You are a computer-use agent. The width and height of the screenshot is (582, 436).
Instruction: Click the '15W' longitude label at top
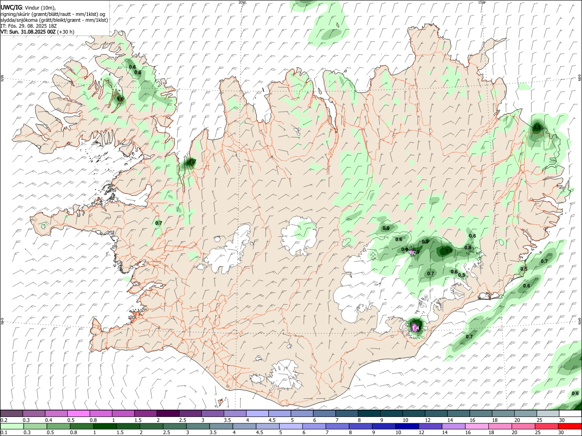point(482,2)
